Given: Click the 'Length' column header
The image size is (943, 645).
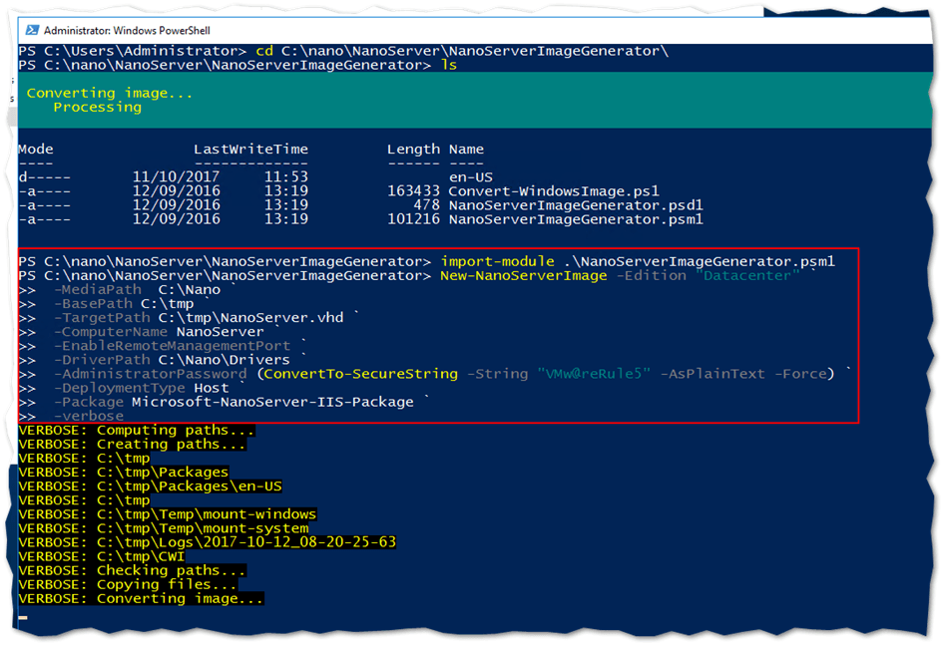Looking at the screenshot, I should (413, 150).
